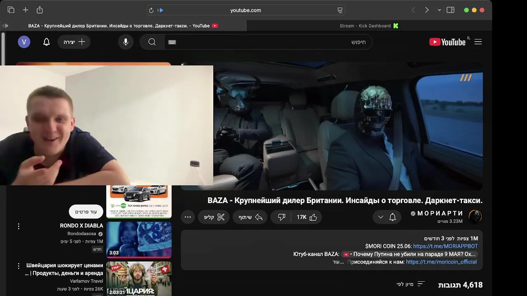Expand subscription notification bell dropdown
Image resolution: width=527 pixels, height=296 pixels.
pos(387,217)
